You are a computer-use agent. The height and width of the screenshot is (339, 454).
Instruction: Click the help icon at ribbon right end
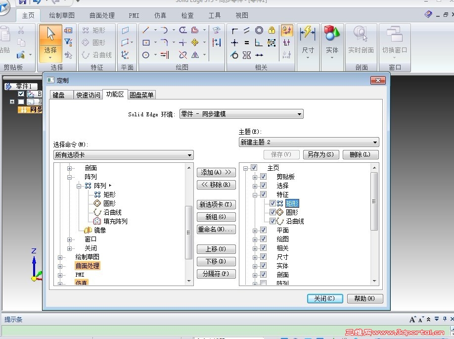pyautogui.click(x=428, y=14)
